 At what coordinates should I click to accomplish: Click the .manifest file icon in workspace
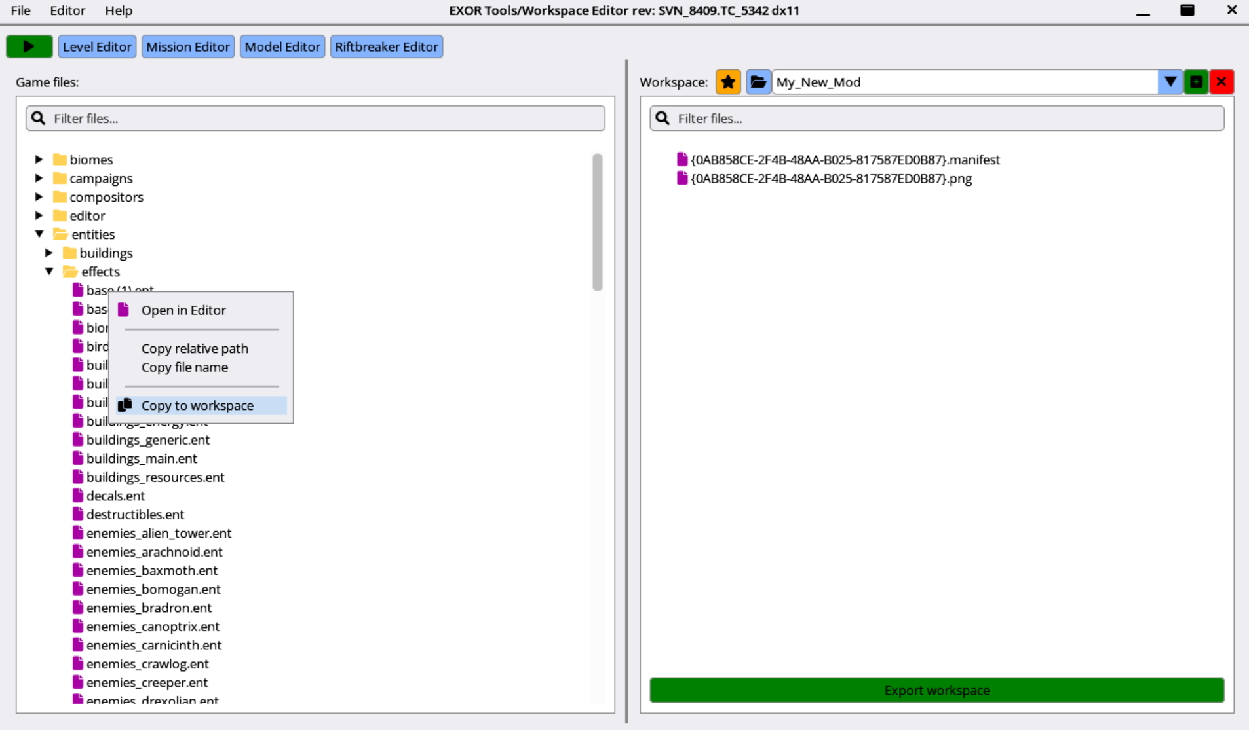pos(682,159)
